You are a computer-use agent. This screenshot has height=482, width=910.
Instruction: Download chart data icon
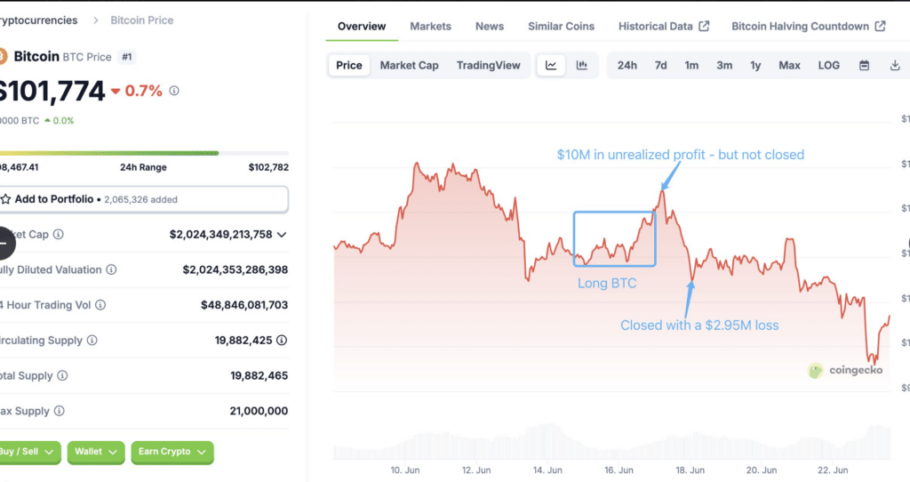click(x=895, y=65)
